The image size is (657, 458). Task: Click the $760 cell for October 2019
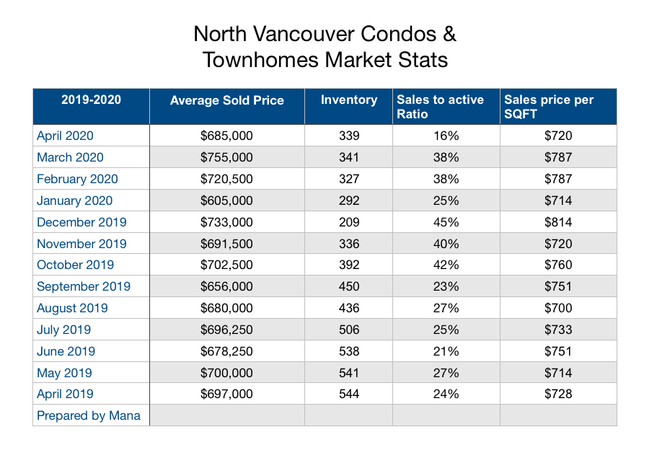point(559,265)
